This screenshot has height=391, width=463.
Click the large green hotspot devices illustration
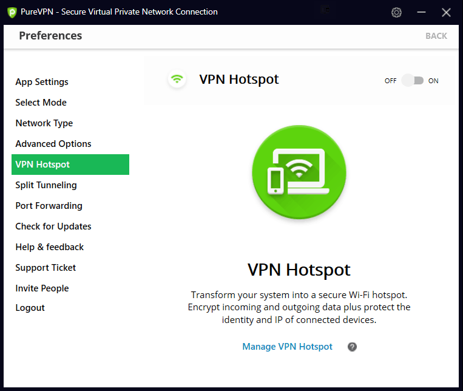click(x=299, y=172)
